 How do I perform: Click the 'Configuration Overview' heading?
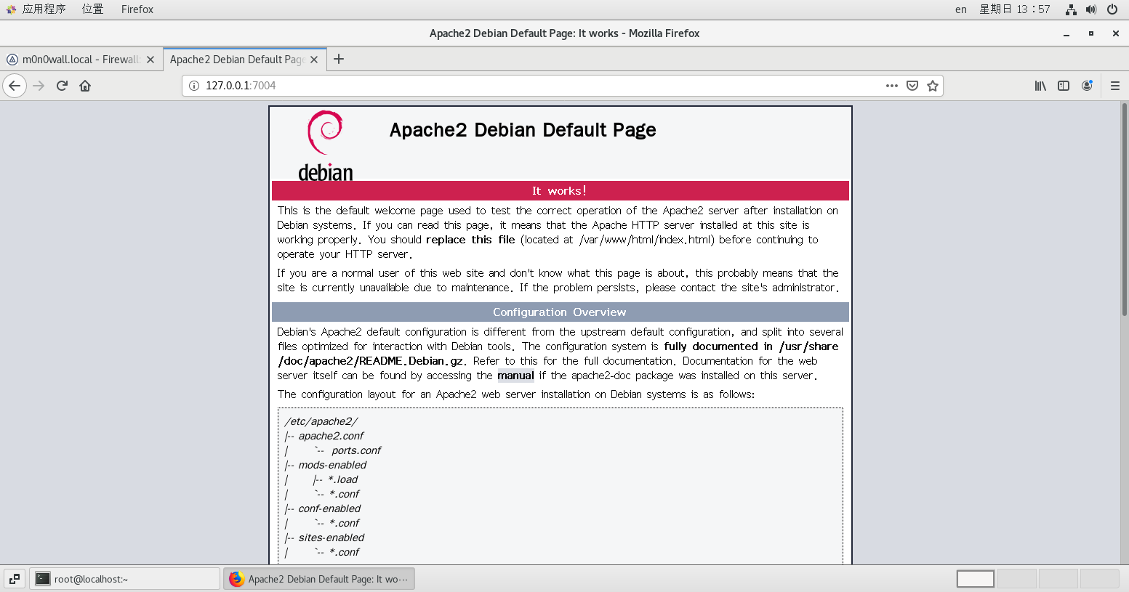click(559, 312)
